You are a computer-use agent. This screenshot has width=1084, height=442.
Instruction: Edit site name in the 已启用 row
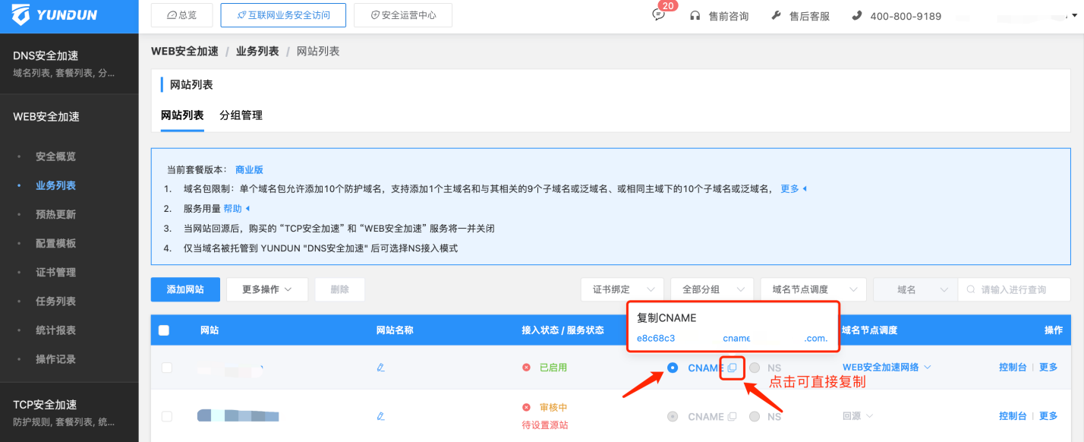(381, 368)
